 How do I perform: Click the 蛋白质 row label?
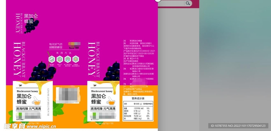pos(126,111)
